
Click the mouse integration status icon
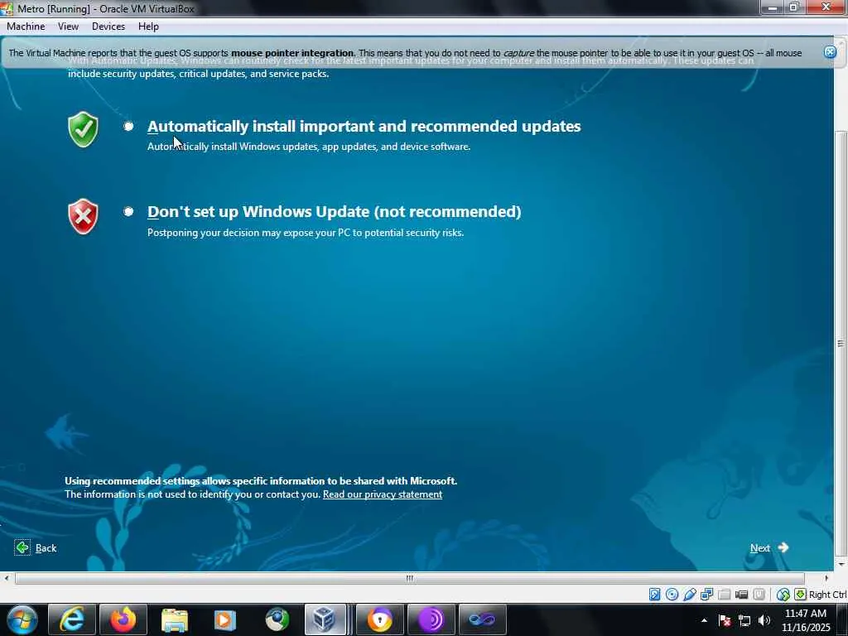[x=783, y=595]
